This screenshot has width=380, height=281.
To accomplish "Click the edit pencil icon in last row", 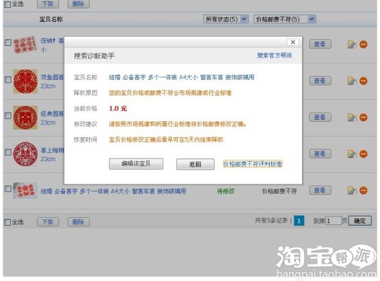I will 351,191.
